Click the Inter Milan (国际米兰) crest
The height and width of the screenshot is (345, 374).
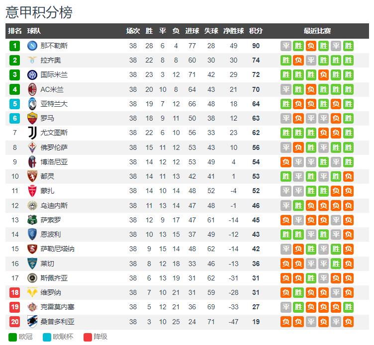[x=32, y=75]
